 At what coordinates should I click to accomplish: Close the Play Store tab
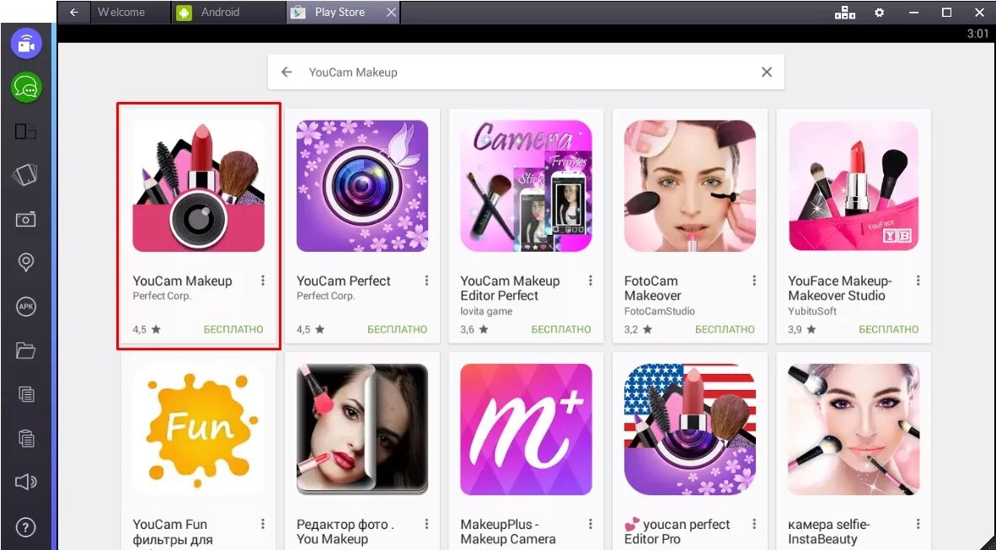[391, 12]
